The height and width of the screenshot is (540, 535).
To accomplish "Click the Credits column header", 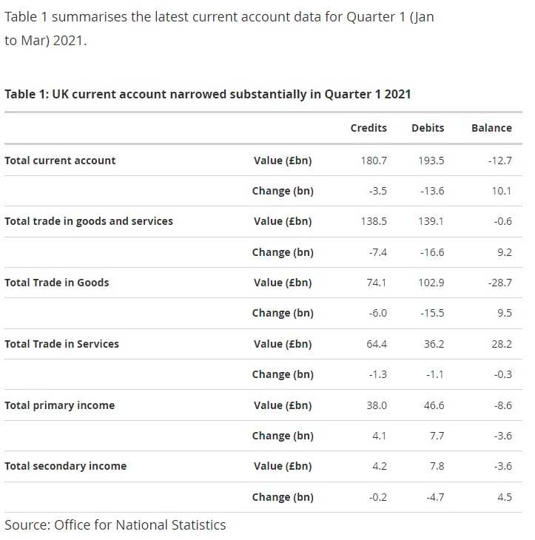I will click(368, 128).
